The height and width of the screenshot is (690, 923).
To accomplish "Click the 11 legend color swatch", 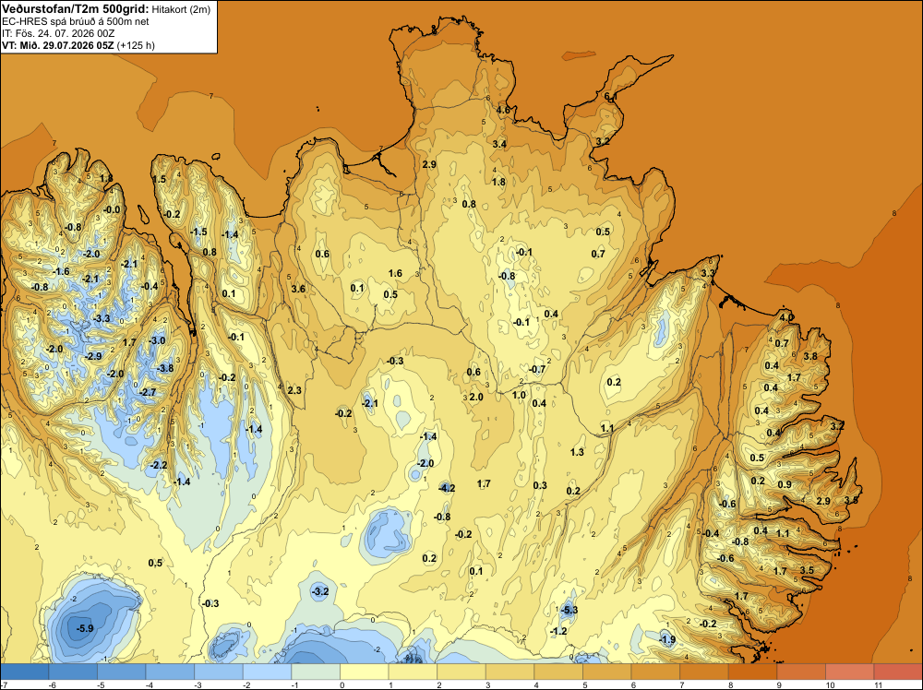I will tap(898, 672).
